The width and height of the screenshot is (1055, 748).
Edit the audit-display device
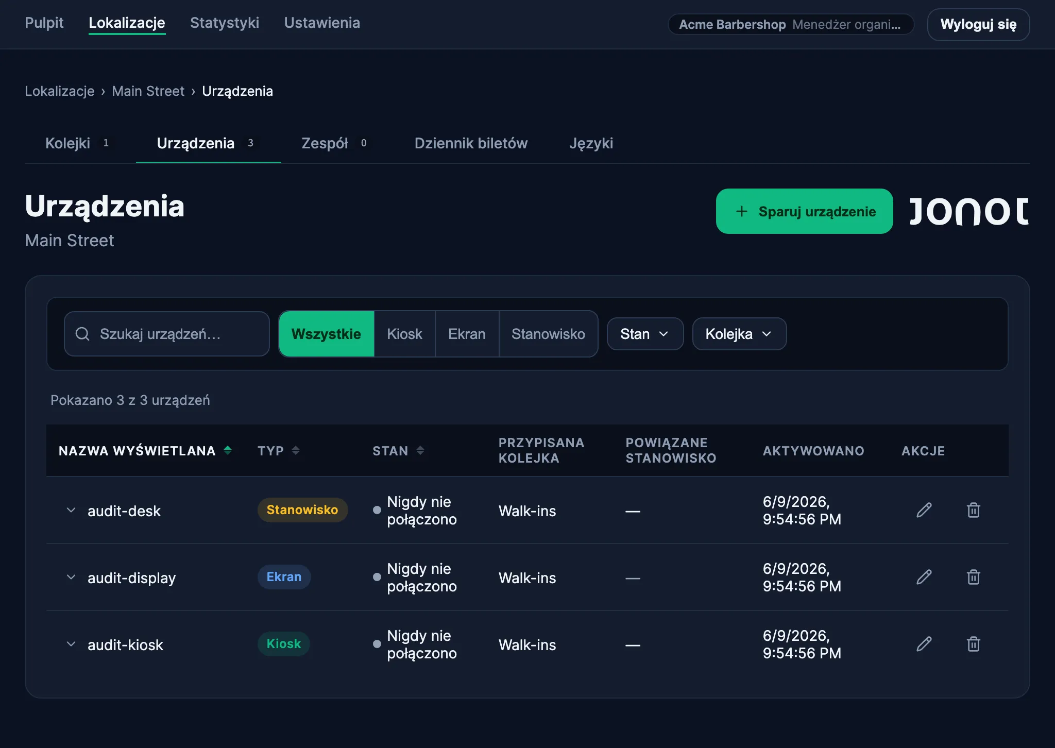pos(924,577)
